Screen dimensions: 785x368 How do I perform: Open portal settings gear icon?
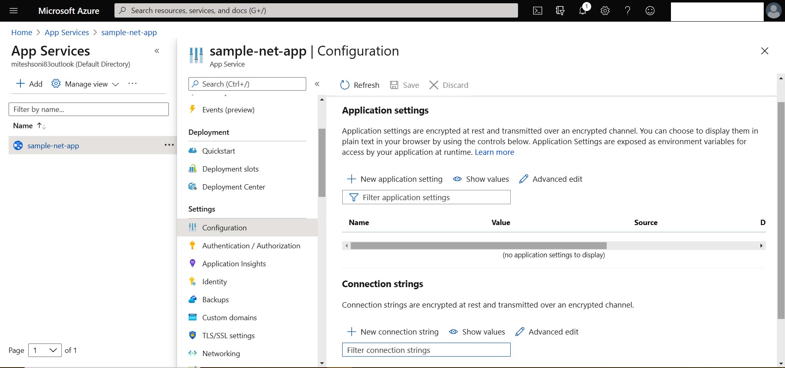tap(605, 11)
